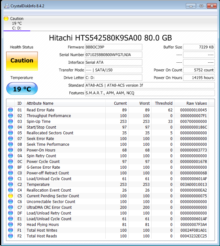The width and height of the screenshot is (220, 246).
Task: Click the status orb for Power-off Retract Count
Action: tap(11, 173)
